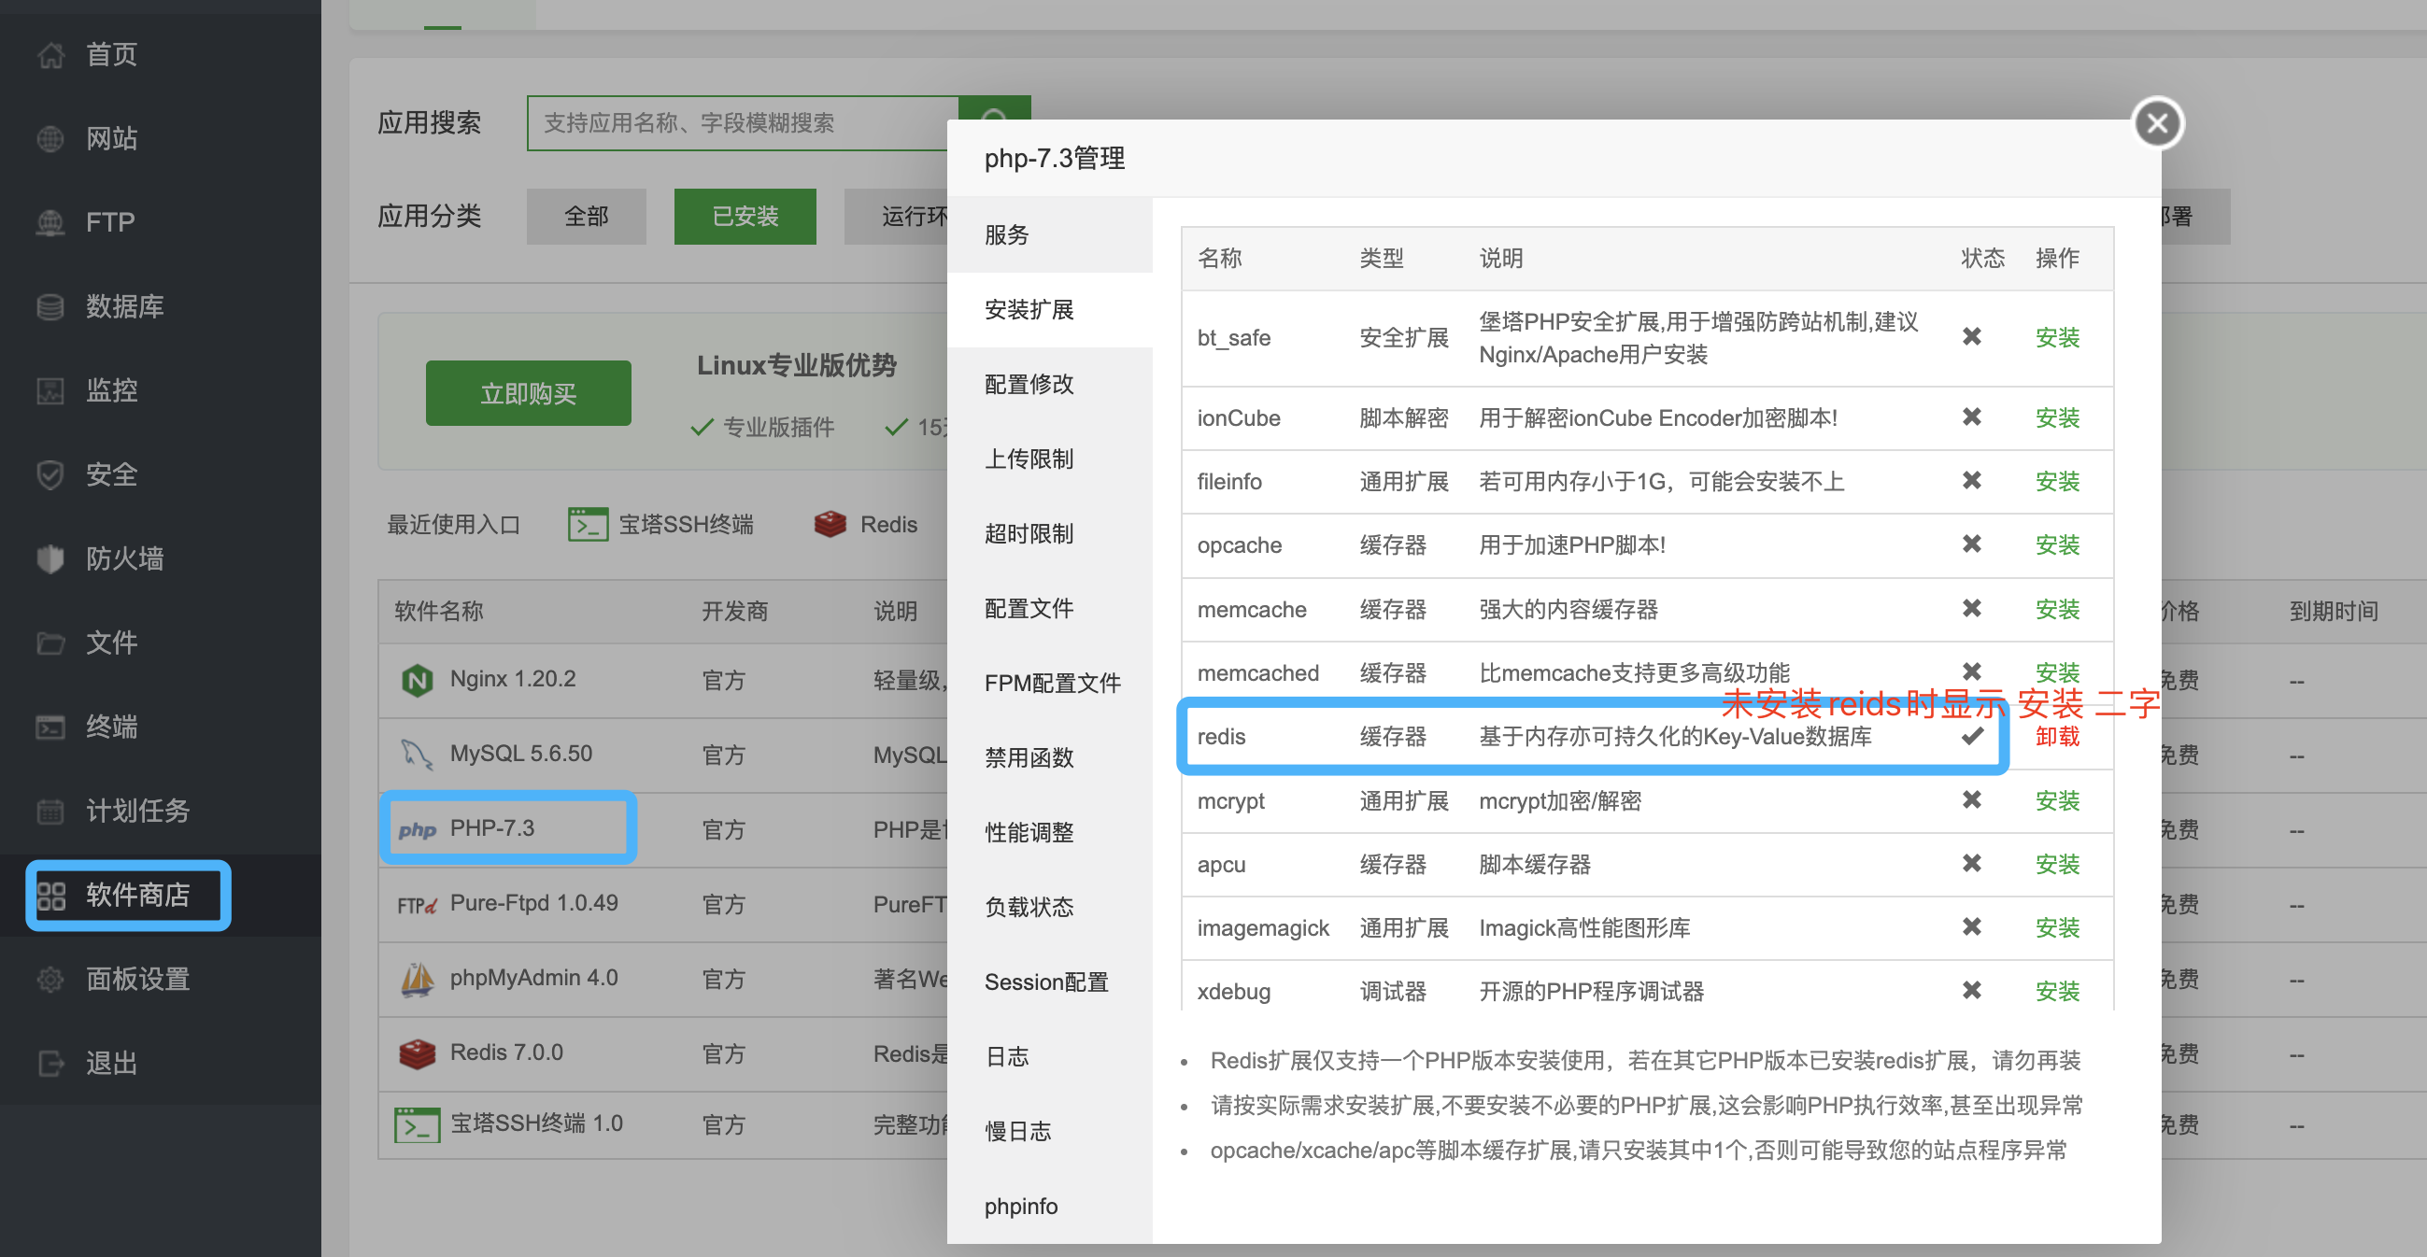Click PHP-7.3 name in software list
The width and height of the screenshot is (2427, 1257).
491,828
